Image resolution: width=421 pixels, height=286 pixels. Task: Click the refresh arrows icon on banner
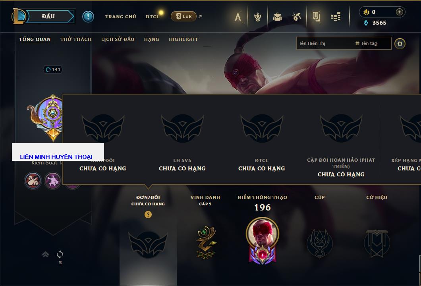coord(60,254)
